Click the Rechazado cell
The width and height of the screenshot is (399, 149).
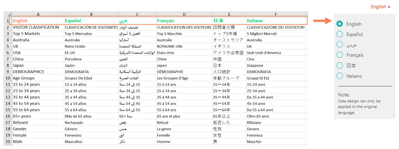91,122
